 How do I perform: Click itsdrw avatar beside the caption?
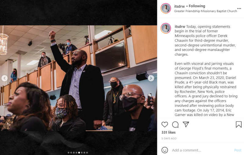point(166,28)
